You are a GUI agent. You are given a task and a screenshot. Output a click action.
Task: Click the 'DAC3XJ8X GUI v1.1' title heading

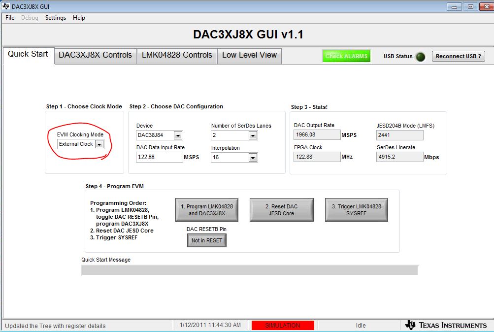(248, 34)
